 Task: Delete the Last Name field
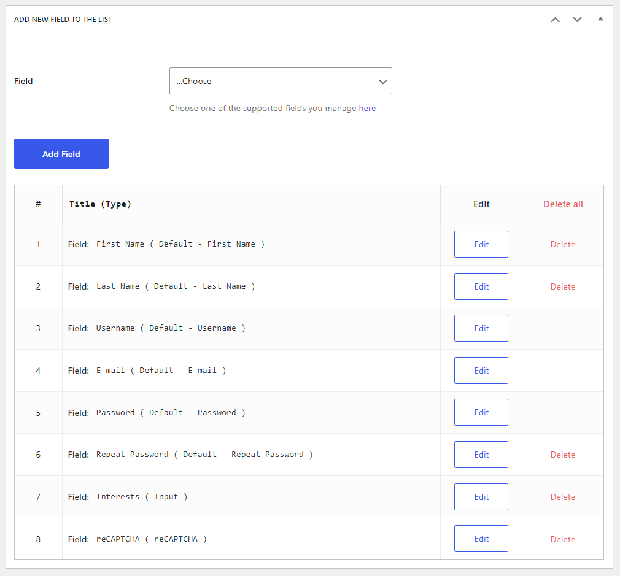point(563,286)
